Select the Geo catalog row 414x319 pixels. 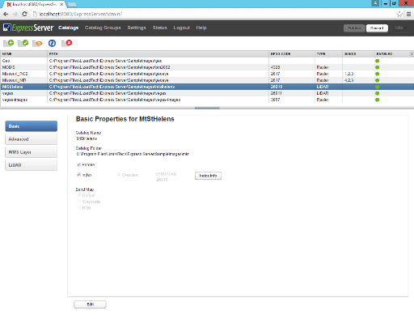(x=207, y=61)
